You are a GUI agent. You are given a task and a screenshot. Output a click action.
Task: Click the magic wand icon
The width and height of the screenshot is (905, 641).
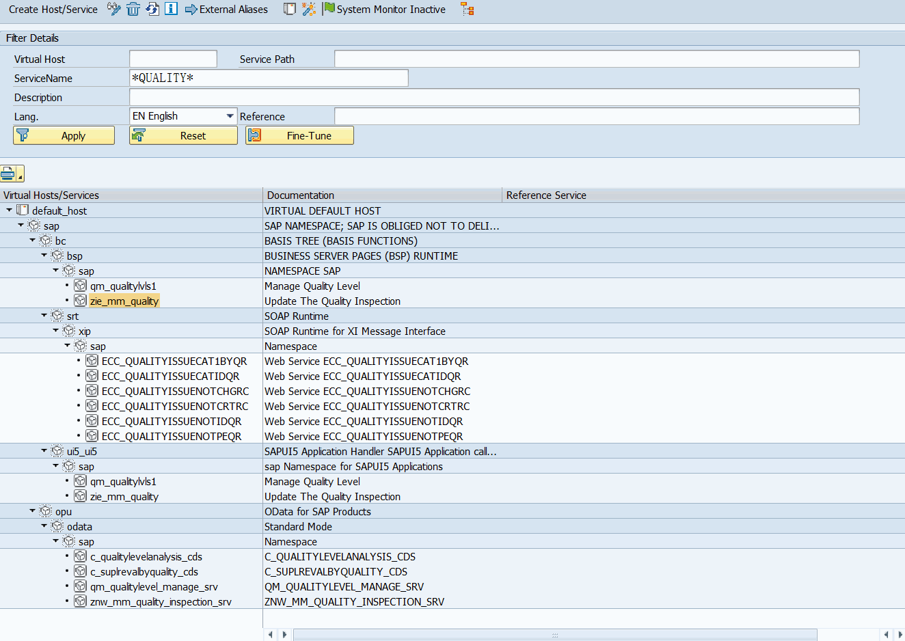point(309,9)
